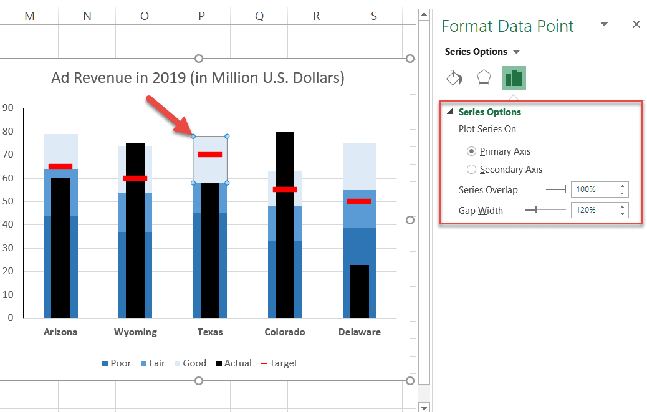Close the Format Data Point pane
Image resolution: width=647 pixels, height=412 pixels.
(636, 24)
